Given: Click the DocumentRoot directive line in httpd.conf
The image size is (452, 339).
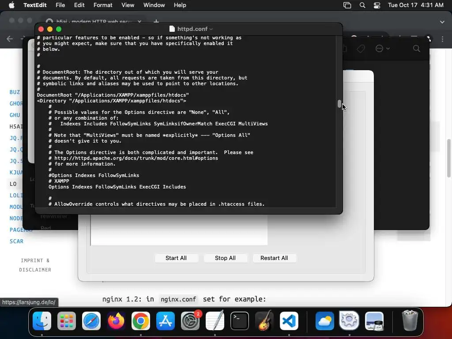Looking at the screenshot, I should coord(113,95).
